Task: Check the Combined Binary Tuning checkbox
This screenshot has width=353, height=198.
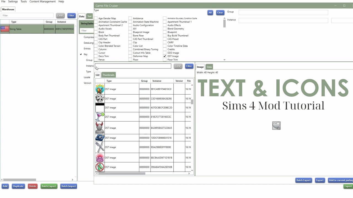Action: 130,49
